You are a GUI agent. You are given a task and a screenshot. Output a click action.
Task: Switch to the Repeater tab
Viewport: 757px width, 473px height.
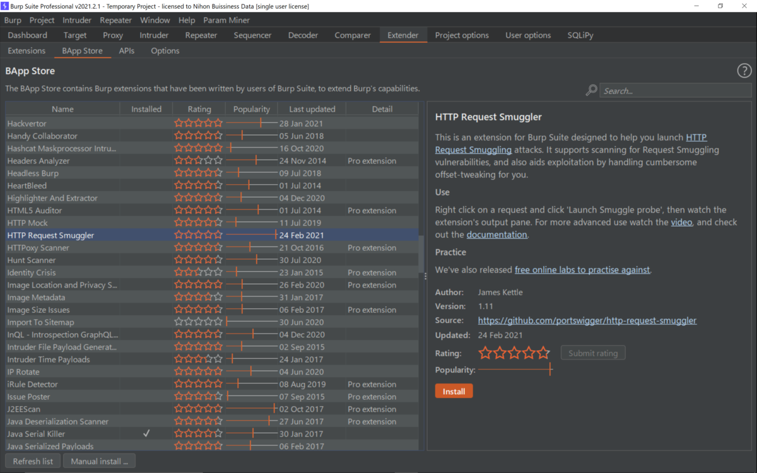[201, 35]
